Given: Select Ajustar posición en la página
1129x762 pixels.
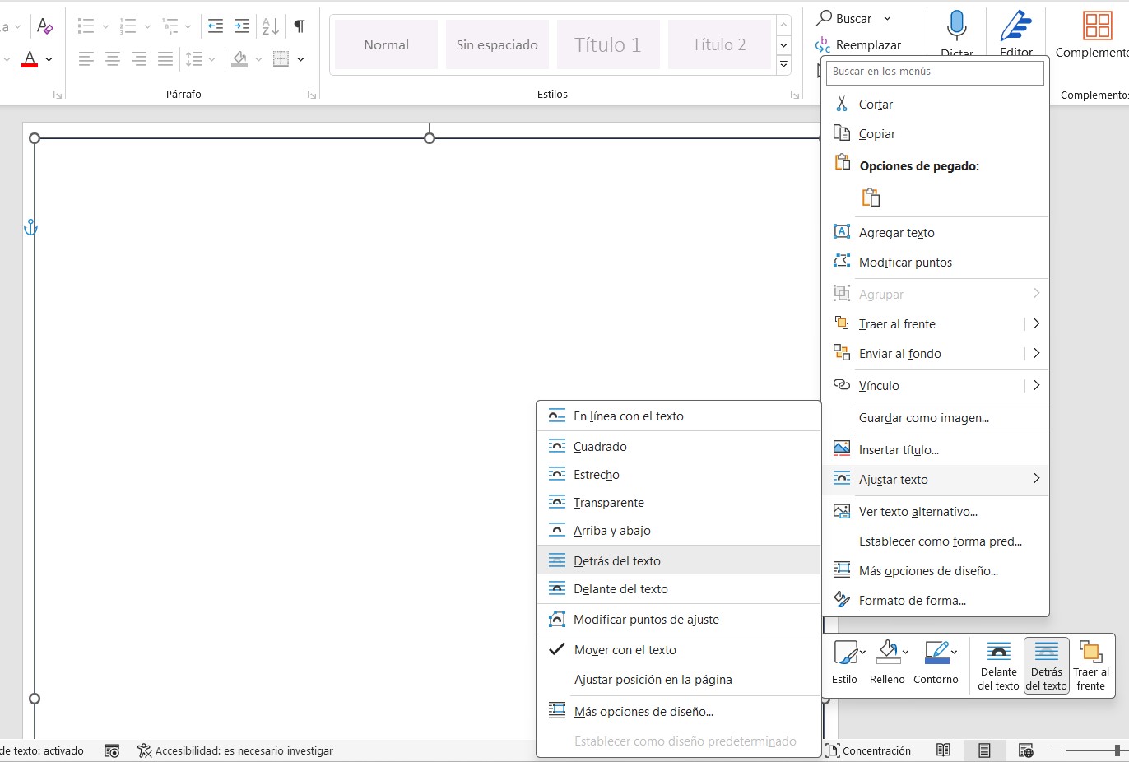Looking at the screenshot, I should [679, 680].
